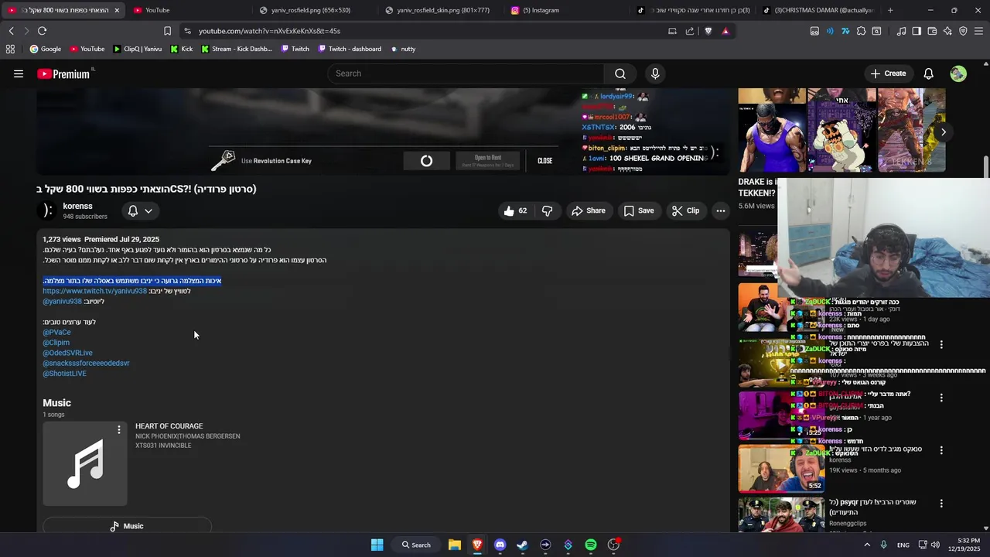This screenshot has height=557, width=990.
Task: Open YouTube notifications bell in header
Action: click(928, 73)
